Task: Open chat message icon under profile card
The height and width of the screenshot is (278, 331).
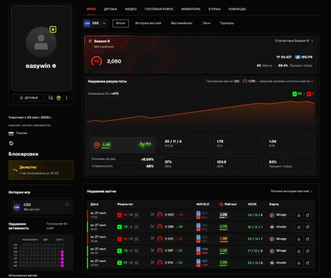Action: [51, 98]
